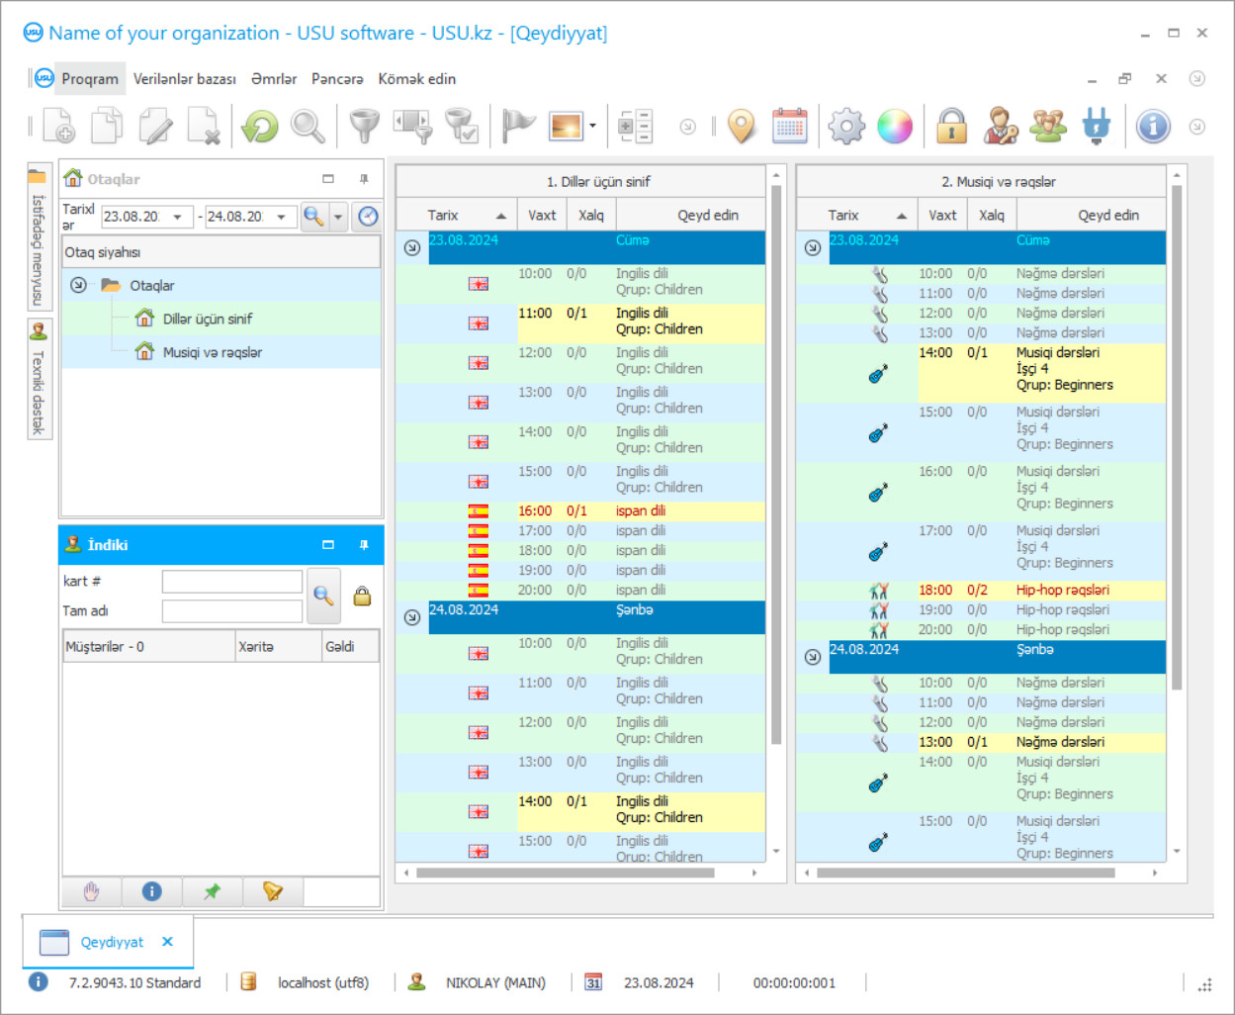This screenshot has height=1015, width=1235.
Task: Collapse the 23.08.2024 group in Musiqi və rəqslər
Action: tap(813, 247)
